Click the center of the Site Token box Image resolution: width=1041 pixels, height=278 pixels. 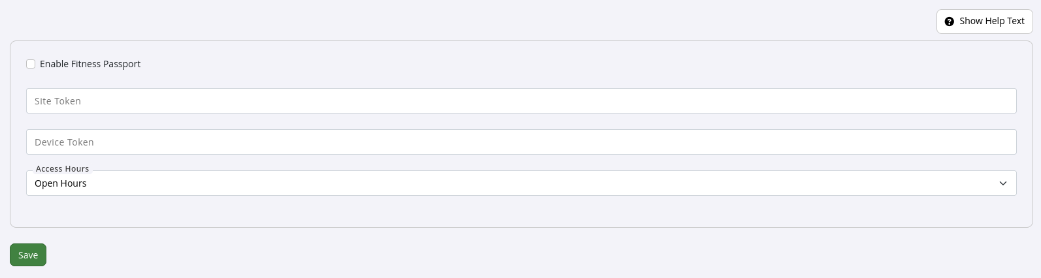pyautogui.click(x=521, y=101)
